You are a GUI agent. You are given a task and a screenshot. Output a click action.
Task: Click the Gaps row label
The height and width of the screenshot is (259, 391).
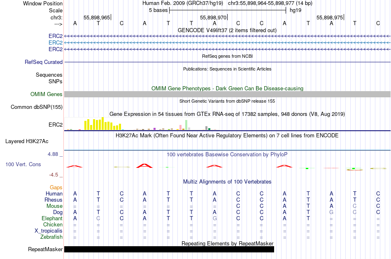(x=56, y=188)
